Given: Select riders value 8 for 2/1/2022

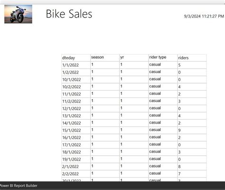Looking at the screenshot, I should click(192, 167).
